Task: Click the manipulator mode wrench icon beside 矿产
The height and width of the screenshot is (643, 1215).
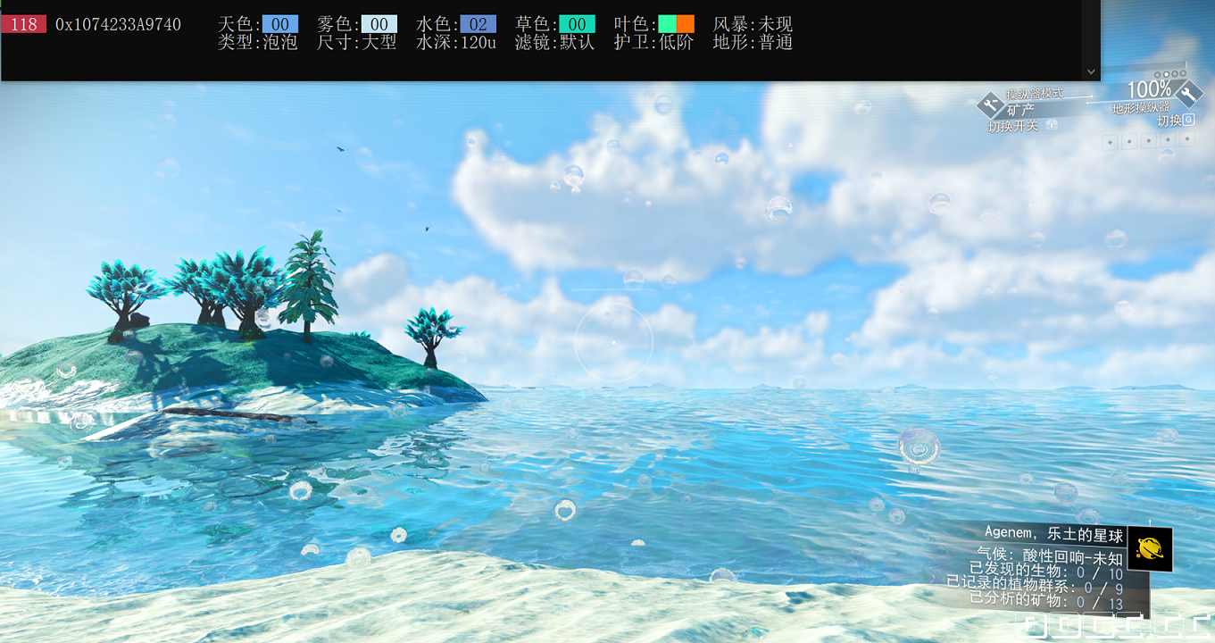Action: pyautogui.click(x=989, y=106)
